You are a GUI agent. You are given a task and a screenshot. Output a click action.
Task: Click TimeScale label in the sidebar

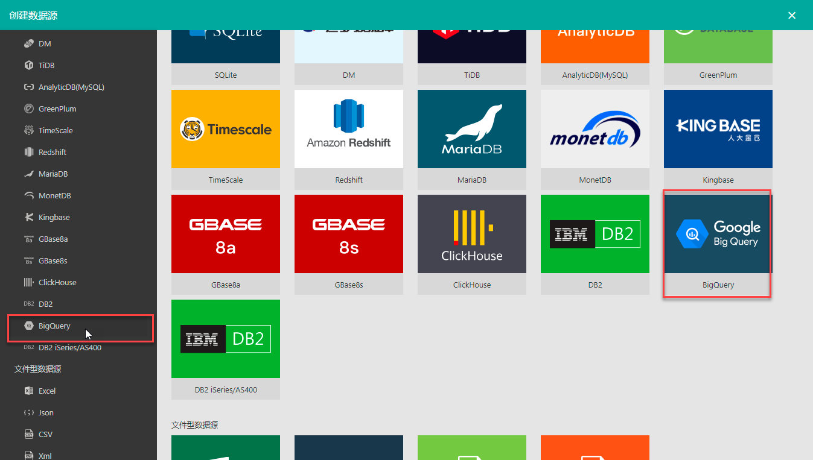56,131
